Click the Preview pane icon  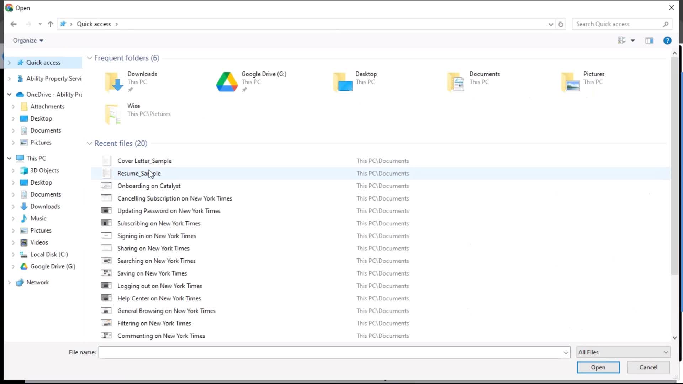point(650,40)
